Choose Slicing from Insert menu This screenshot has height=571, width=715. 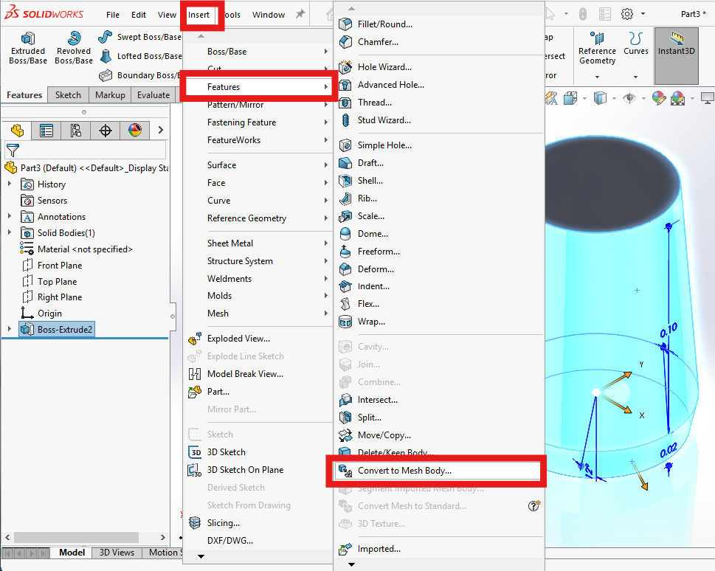tap(258, 522)
